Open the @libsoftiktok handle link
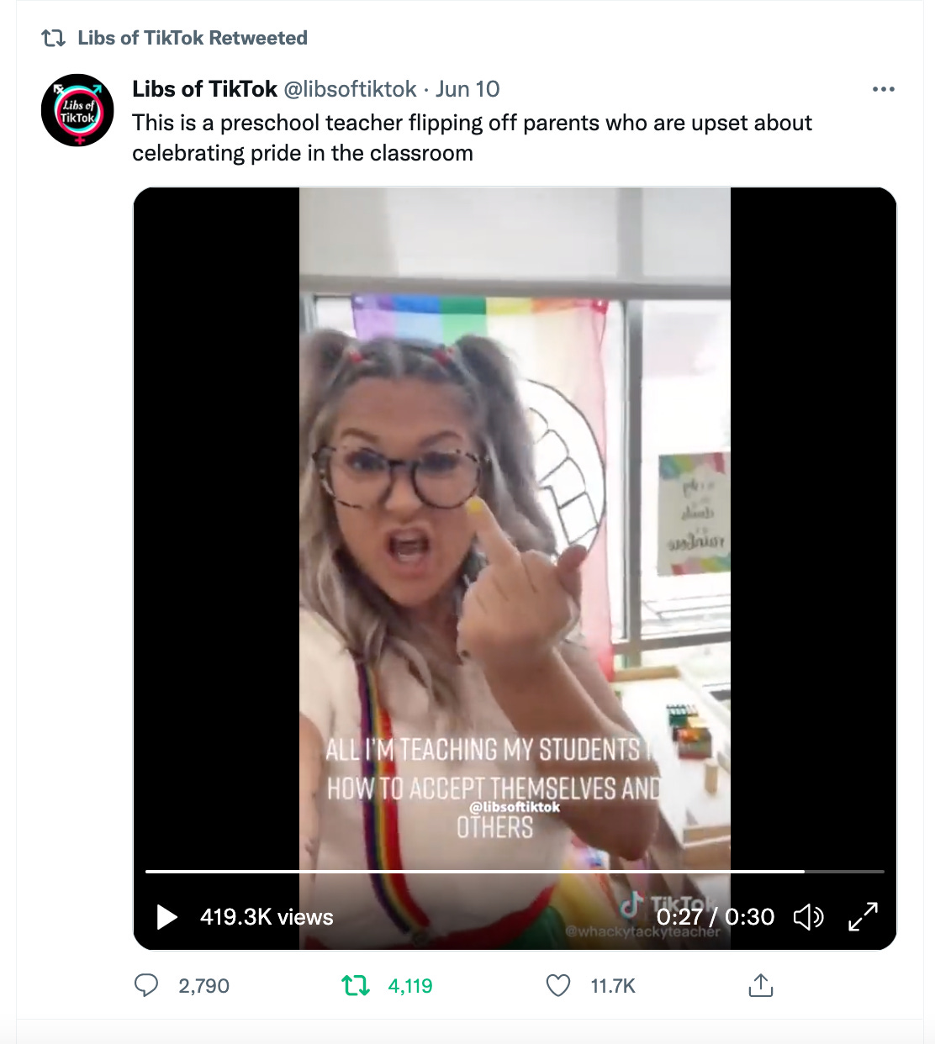Screen dimensions: 935x1044 pyautogui.click(x=350, y=89)
